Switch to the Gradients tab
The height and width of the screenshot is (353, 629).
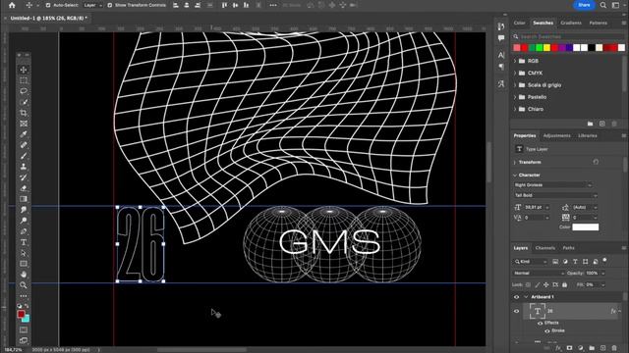[571, 23]
